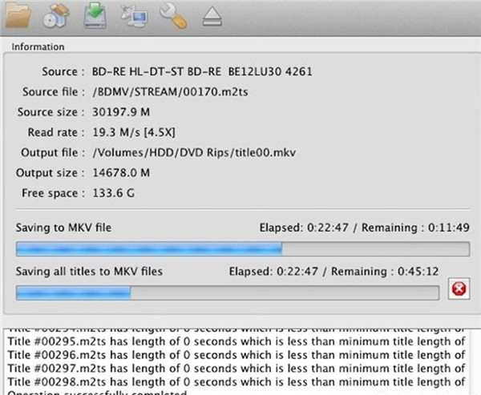Click the Saving all titles to MKV files label
Image resolution: width=481 pixels, height=395 pixels.
(x=89, y=272)
